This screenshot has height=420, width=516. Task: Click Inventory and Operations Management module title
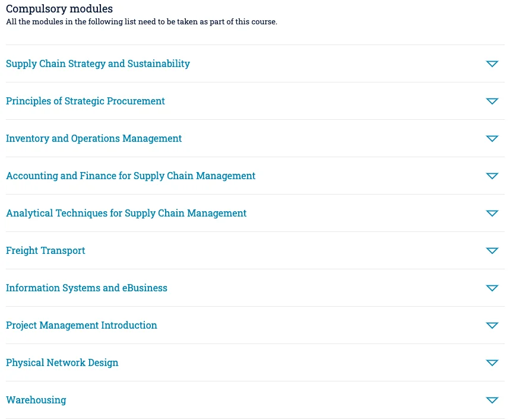pyautogui.click(x=94, y=138)
